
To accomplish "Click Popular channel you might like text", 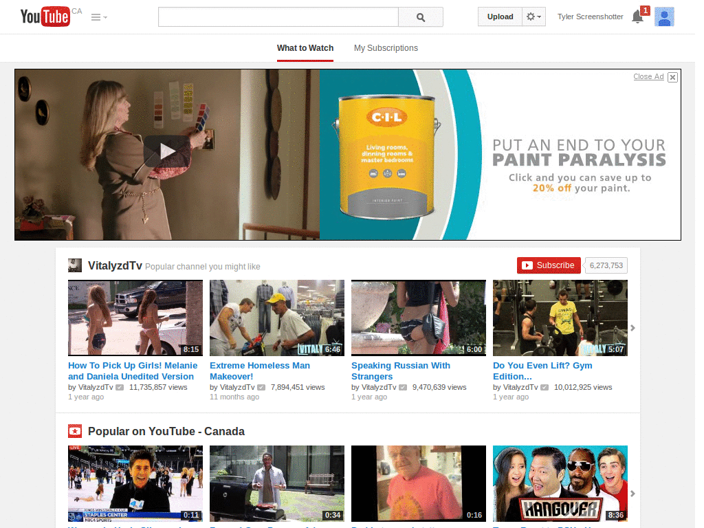I will tap(203, 267).
